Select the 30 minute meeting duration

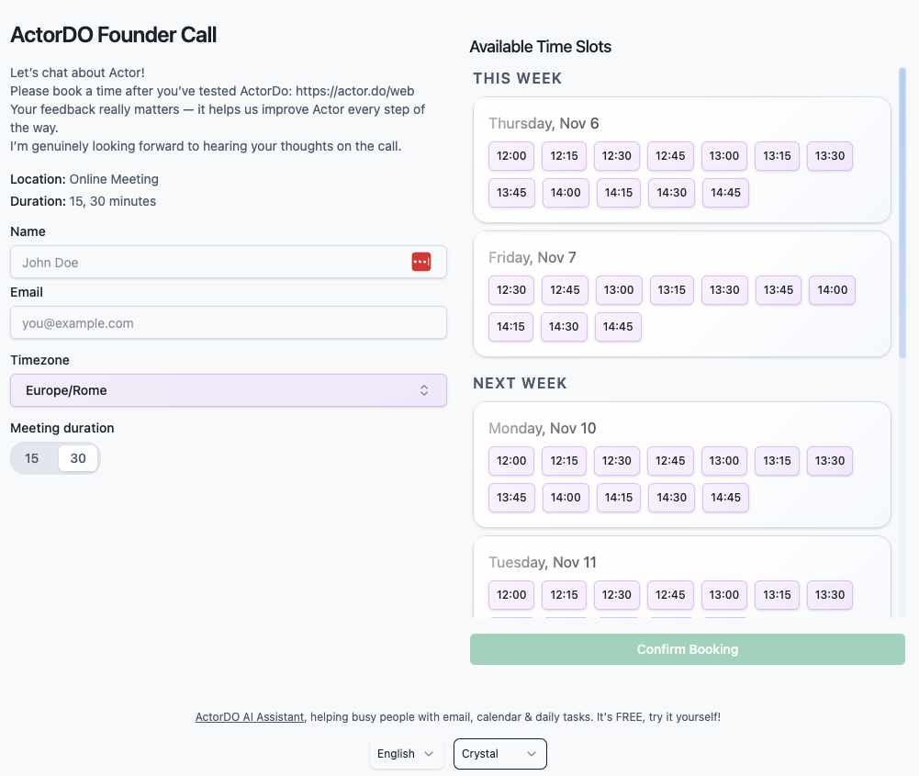(78, 458)
